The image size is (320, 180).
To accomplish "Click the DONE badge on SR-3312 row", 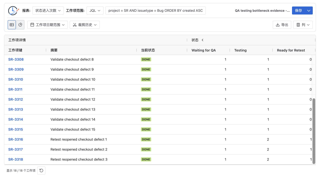I will (x=146, y=99).
